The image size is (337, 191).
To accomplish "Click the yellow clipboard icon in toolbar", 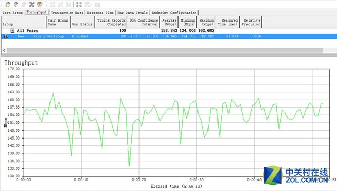I will pyautogui.click(x=8, y=4).
